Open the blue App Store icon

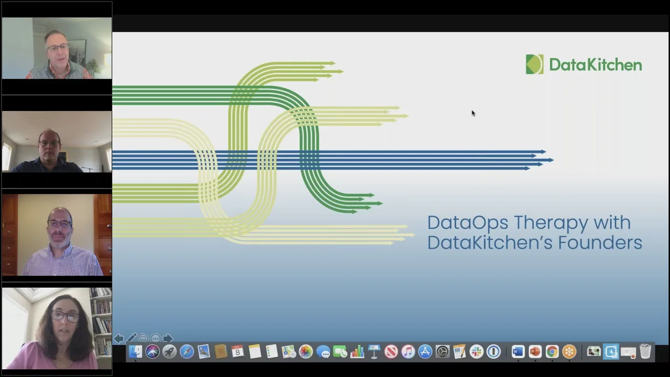[425, 352]
